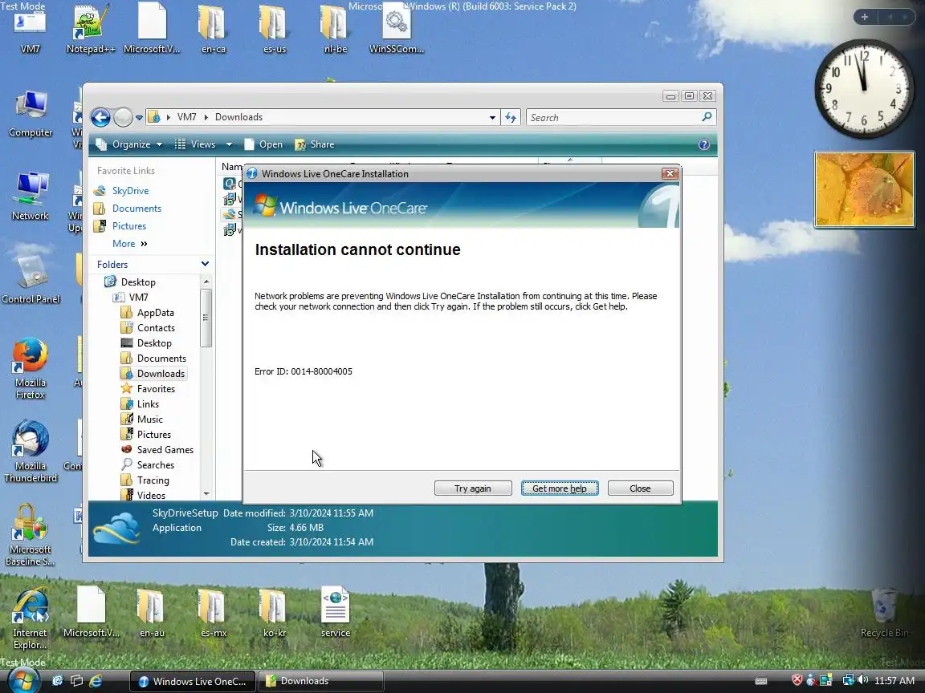Click the nl-be folder on the desktop

point(335,30)
